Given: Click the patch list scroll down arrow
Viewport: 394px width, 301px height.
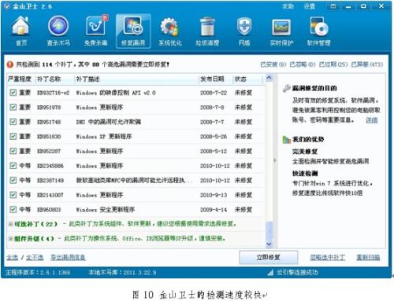Looking at the screenshot, I should point(269,244).
